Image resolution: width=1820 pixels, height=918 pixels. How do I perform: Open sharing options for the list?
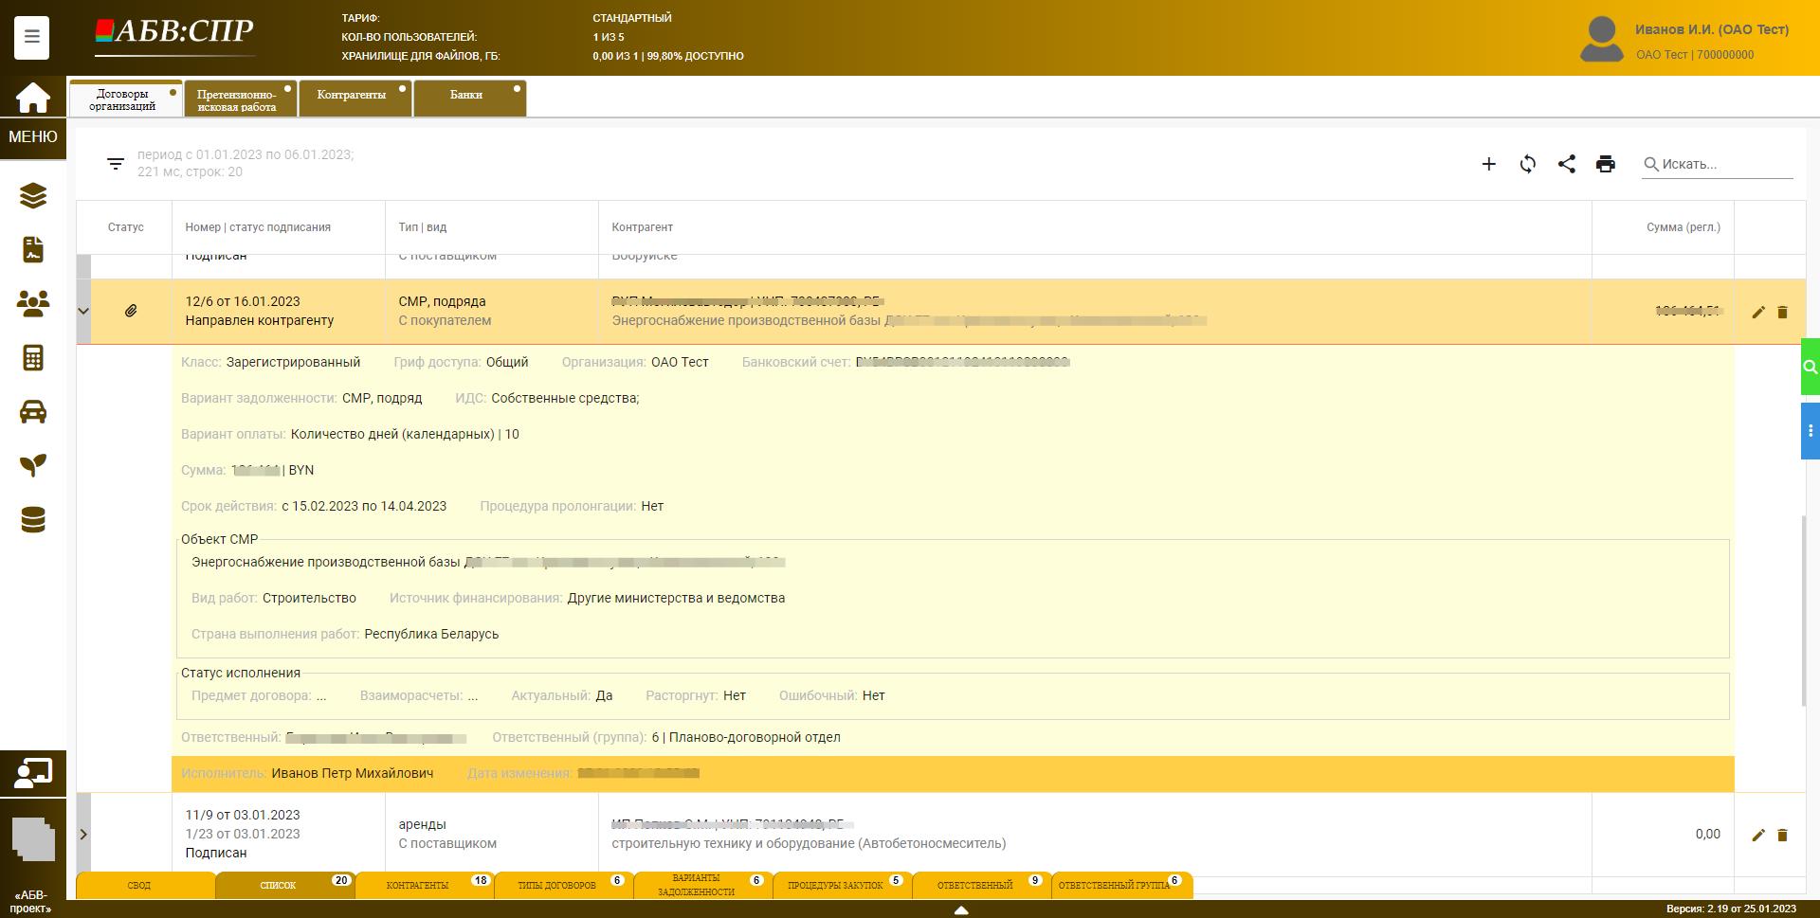[x=1566, y=164]
